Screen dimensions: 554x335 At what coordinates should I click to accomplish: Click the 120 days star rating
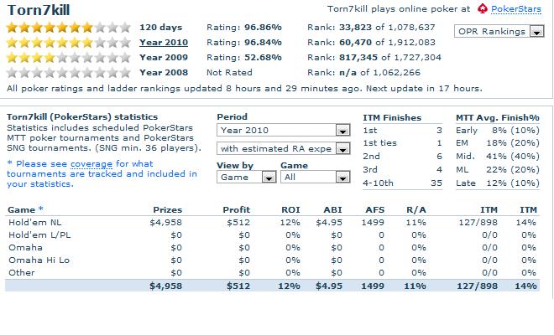67,27
